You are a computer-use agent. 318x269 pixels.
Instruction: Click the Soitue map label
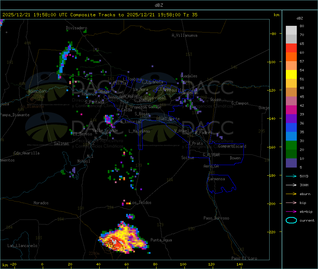pos(188,158)
